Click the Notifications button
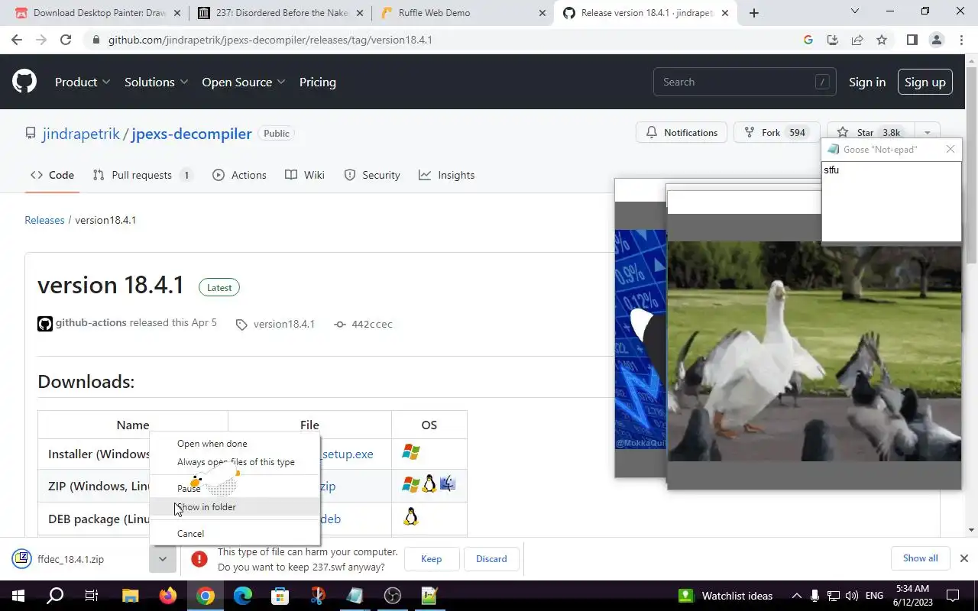 682,133
